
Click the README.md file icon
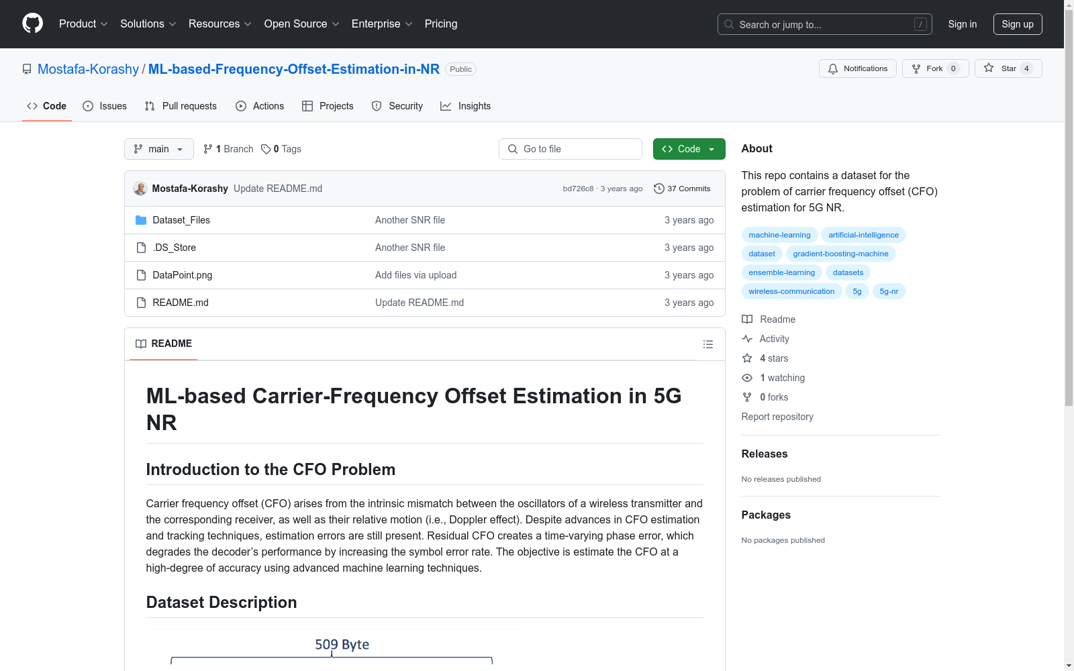pos(141,303)
